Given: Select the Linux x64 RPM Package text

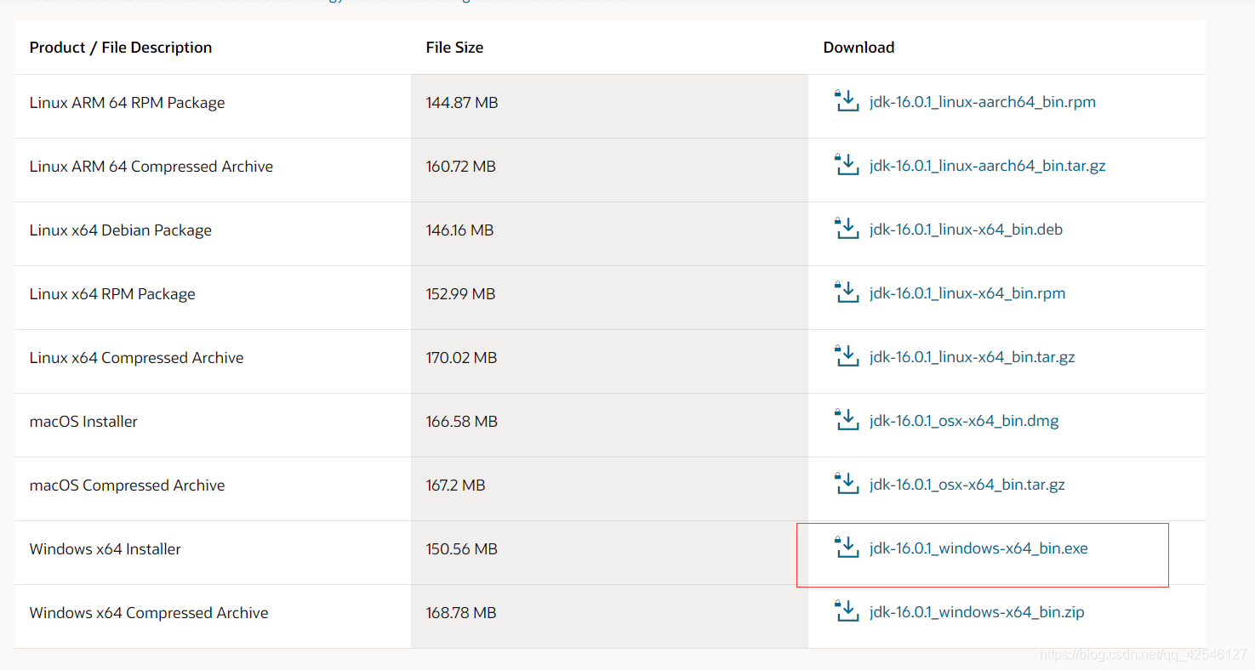Looking at the screenshot, I should click(x=112, y=294).
